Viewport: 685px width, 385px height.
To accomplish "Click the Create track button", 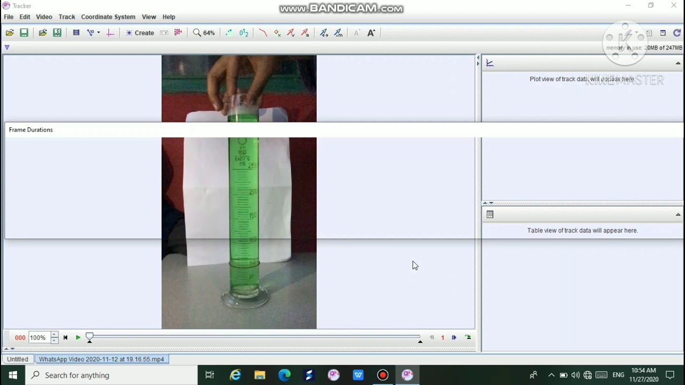I will coord(140,33).
